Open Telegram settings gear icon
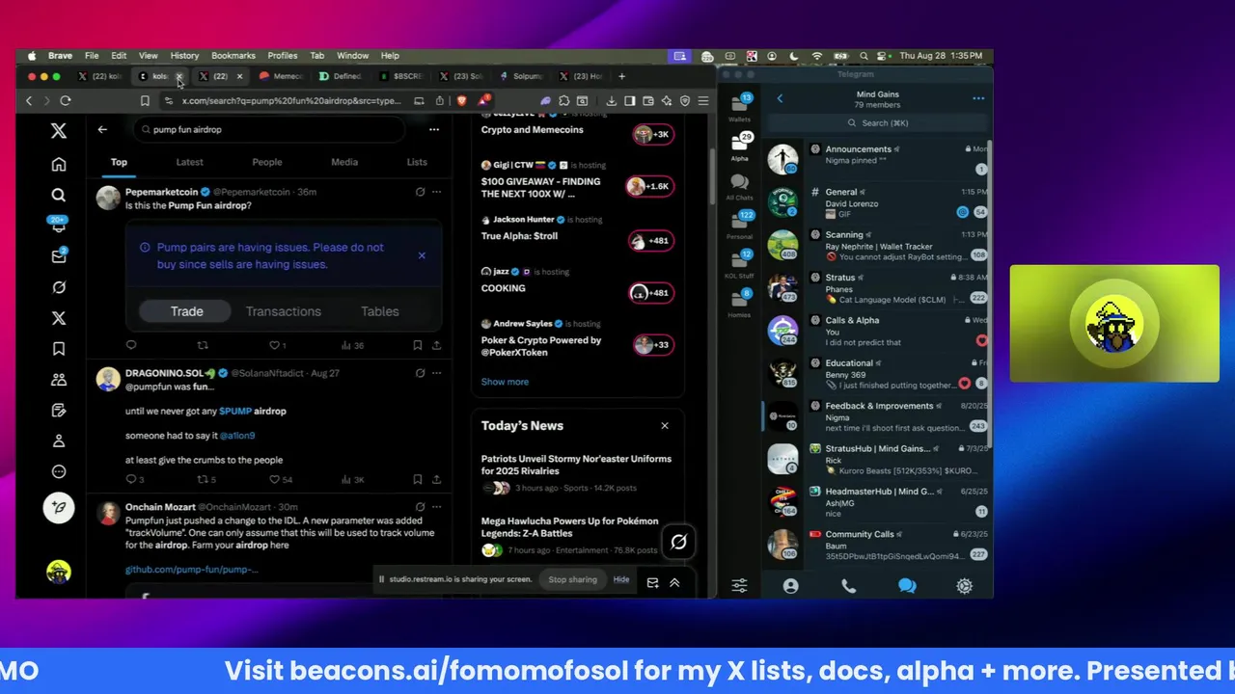1235x694 pixels. coord(964,585)
